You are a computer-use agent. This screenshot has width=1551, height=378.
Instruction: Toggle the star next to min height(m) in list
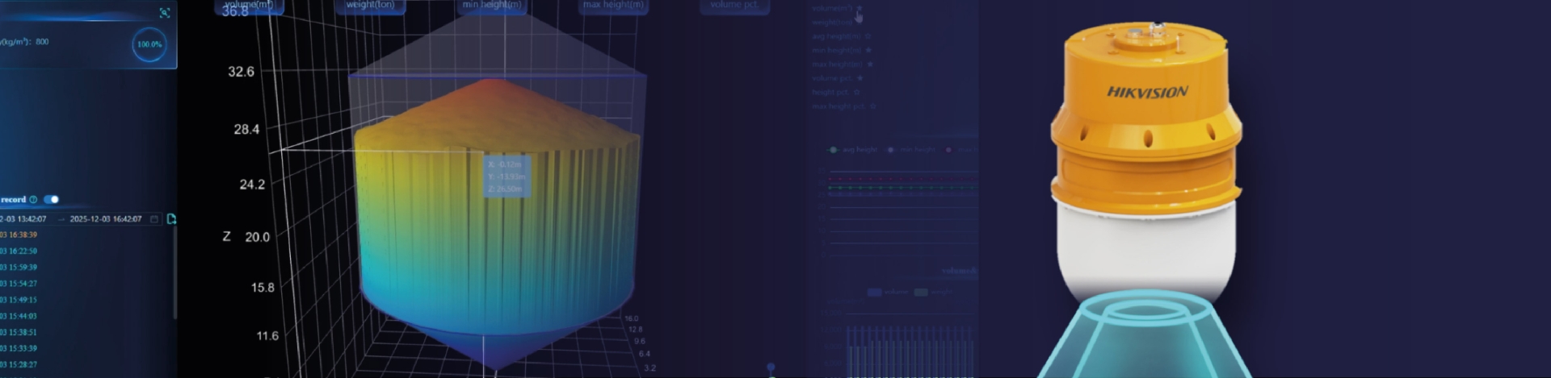(x=868, y=50)
